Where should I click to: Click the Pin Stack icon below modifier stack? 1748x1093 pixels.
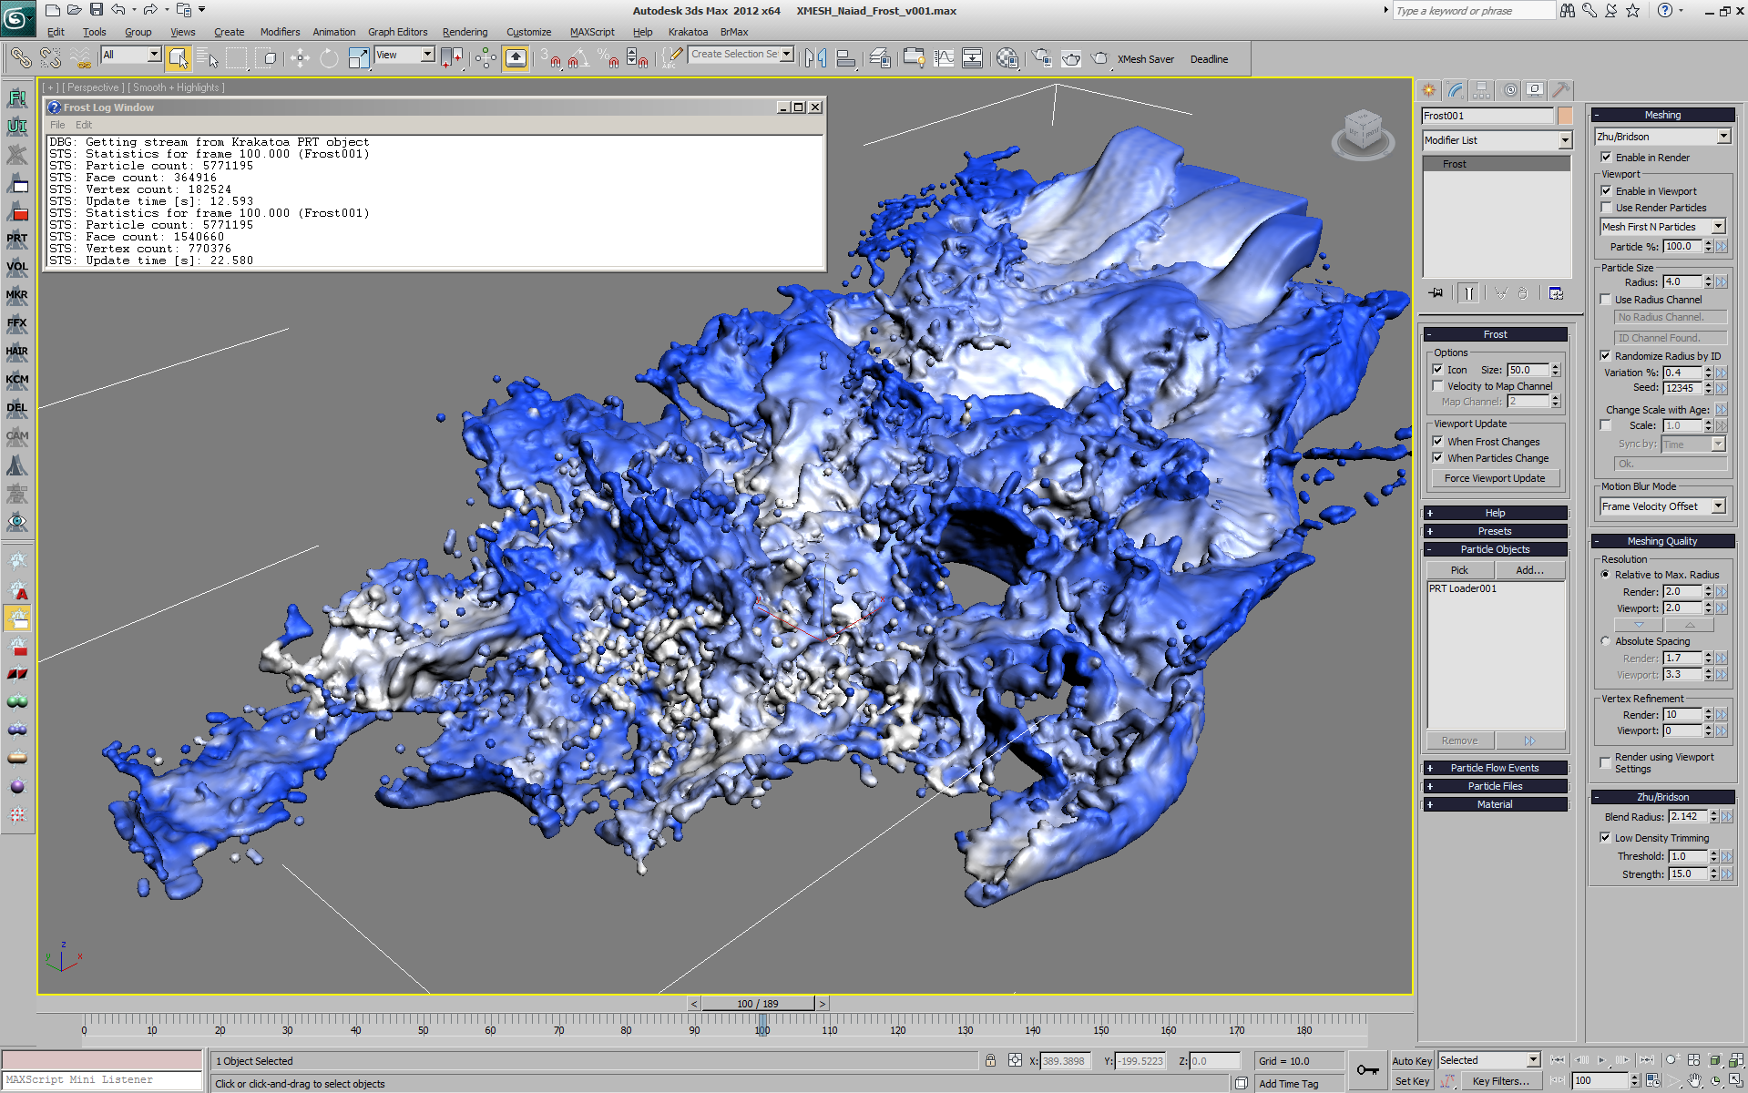point(1436,292)
